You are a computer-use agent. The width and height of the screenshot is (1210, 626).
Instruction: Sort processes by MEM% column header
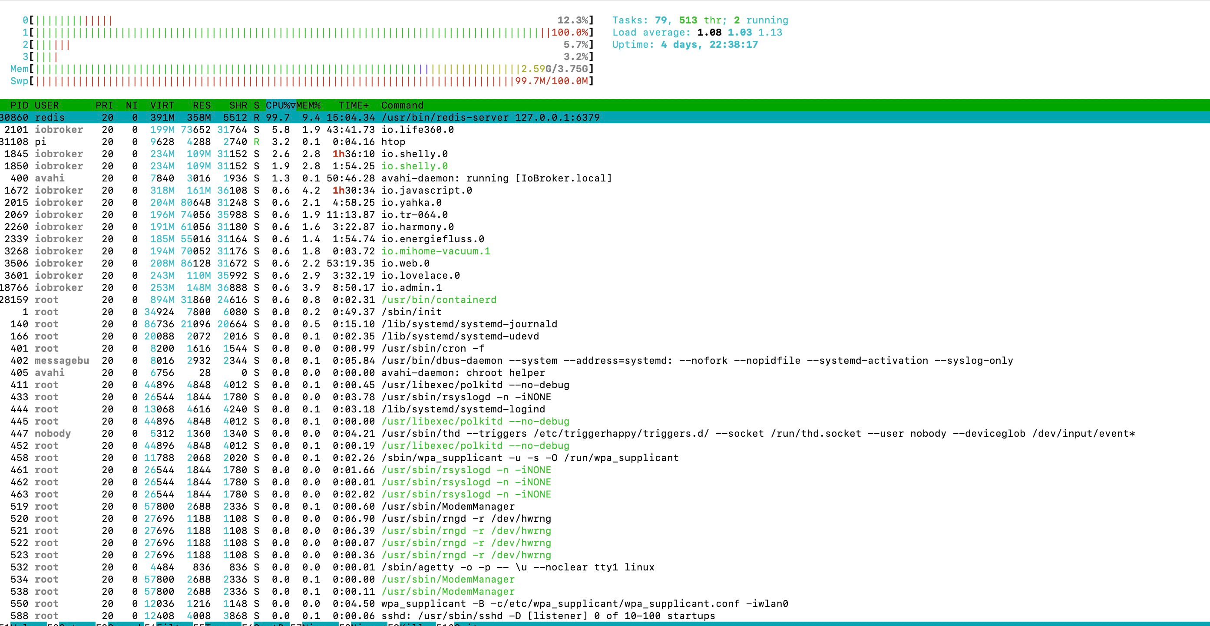309,105
